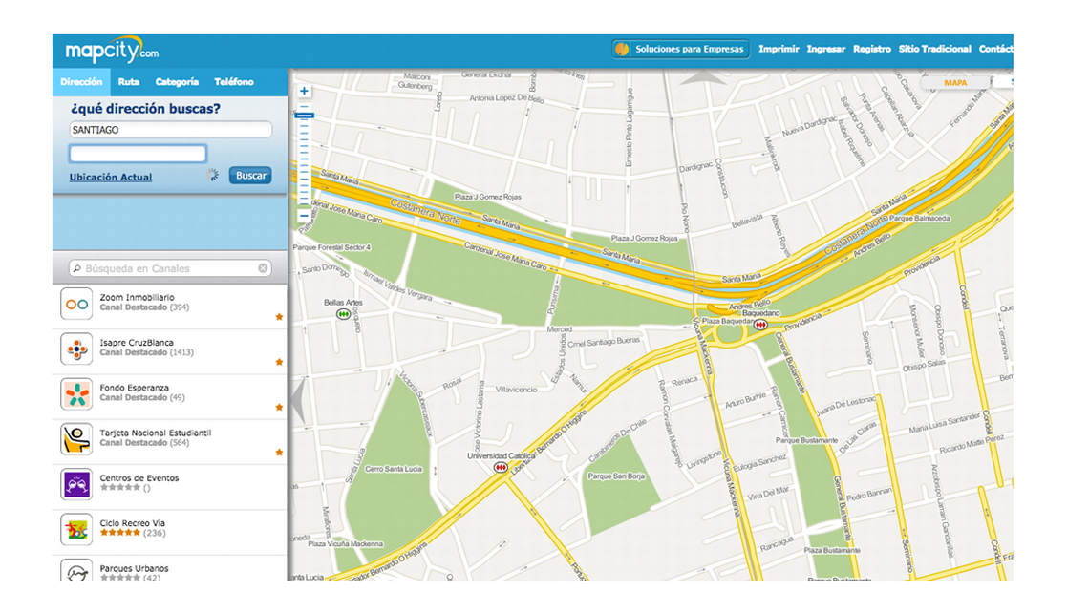Zoom in with the map plus button

coord(304,91)
